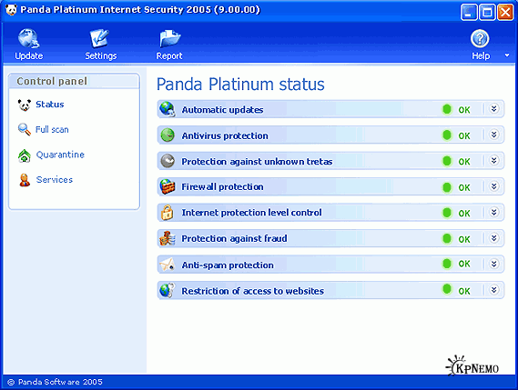Maximize the Panda Platinum window

click(x=487, y=12)
